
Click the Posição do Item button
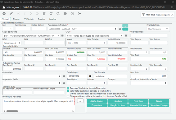click(x=118, y=105)
